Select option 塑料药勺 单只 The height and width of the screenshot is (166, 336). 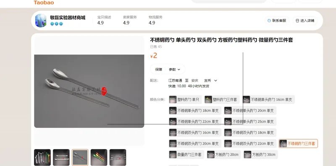point(185,99)
